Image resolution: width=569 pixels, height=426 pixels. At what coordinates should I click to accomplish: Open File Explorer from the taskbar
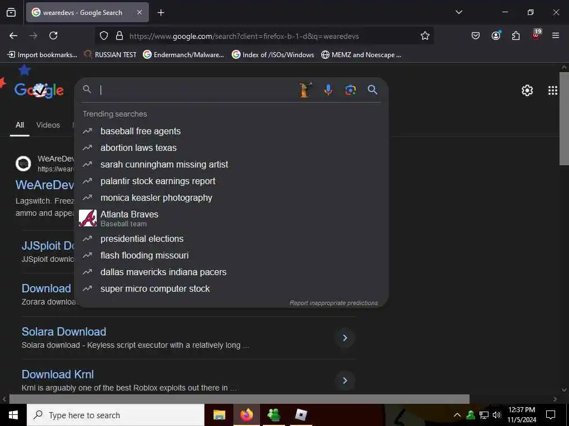click(x=219, y=415)
